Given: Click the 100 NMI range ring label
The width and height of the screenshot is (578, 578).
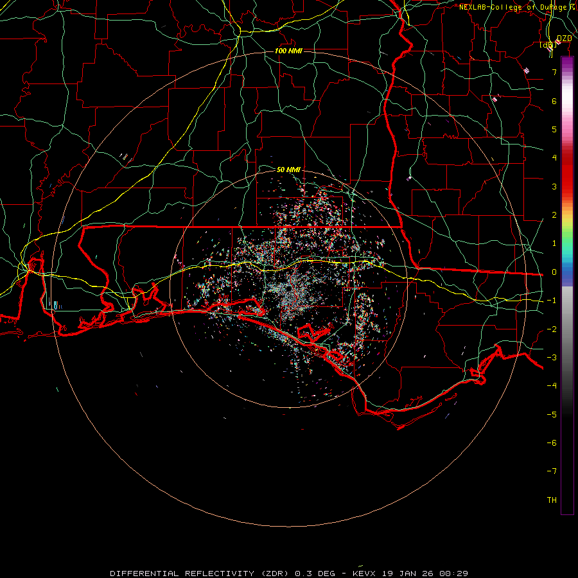Looking at the screenshot, I should click(x=288, y=51).
